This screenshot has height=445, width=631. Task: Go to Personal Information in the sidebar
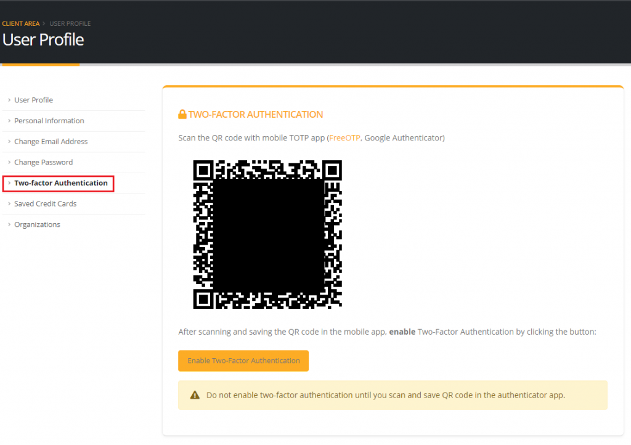click(x=49, y=121)
